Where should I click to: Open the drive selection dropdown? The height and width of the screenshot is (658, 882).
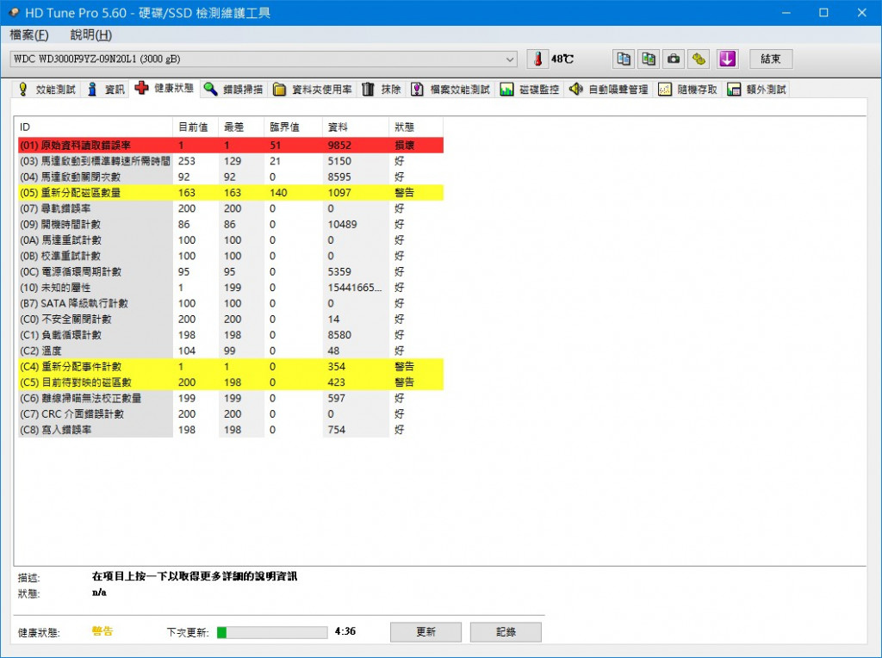264,59
